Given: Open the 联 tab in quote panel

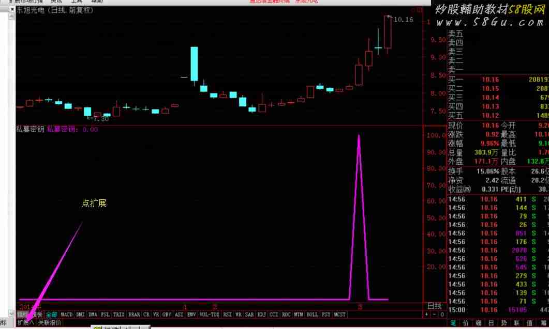Looking at the screenshot, I should pos(517,323).
